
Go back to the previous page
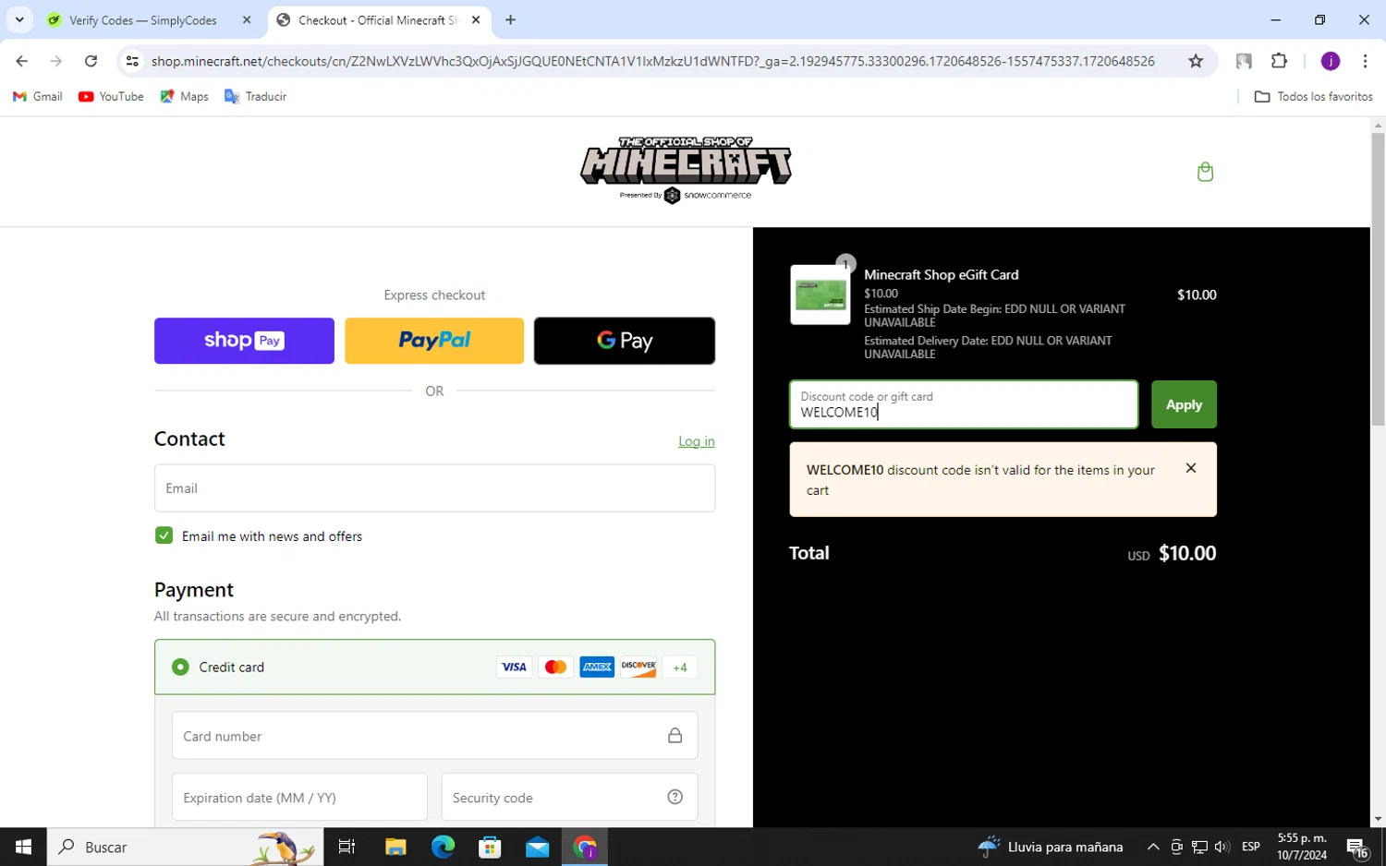tap(21, 61)
